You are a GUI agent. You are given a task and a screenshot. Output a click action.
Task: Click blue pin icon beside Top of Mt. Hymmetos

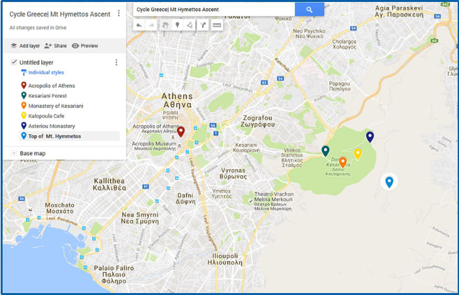coord(24,136)
